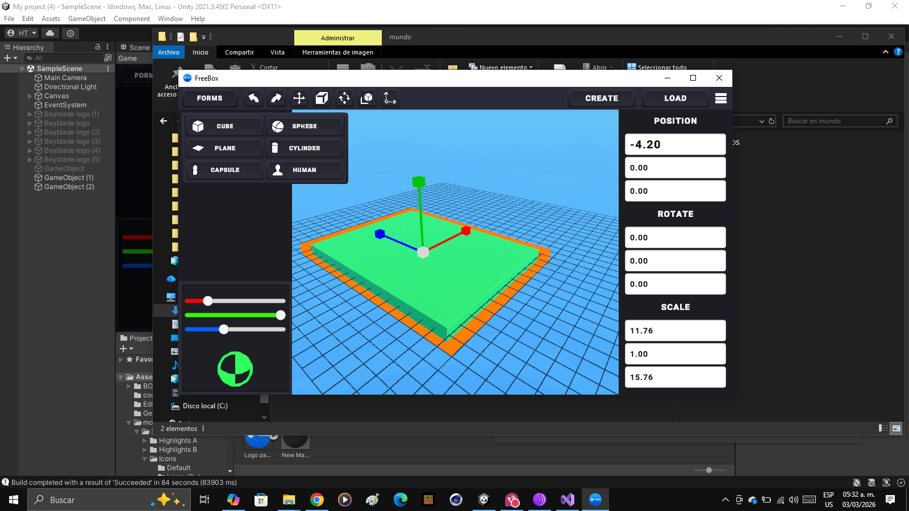Add a CAPSULE shape in FreeBox

225,170
